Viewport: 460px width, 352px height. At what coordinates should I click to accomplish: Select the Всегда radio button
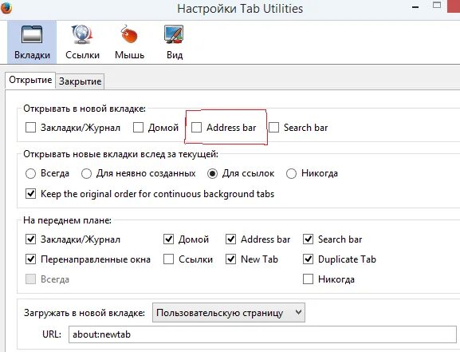[x=30, y=173]
